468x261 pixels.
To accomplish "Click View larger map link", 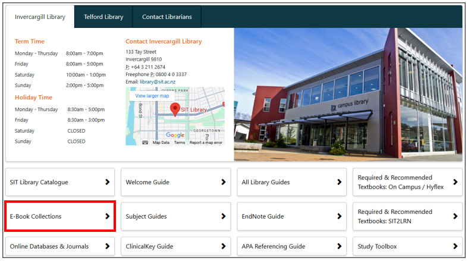I will tap(152, 96).
